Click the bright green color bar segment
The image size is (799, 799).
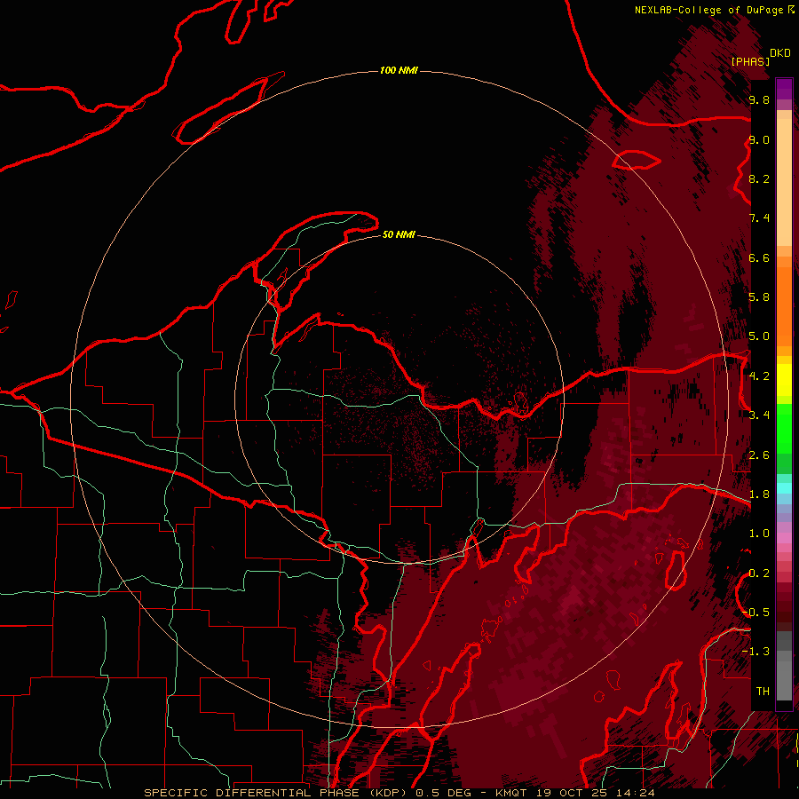coord(784,430)
